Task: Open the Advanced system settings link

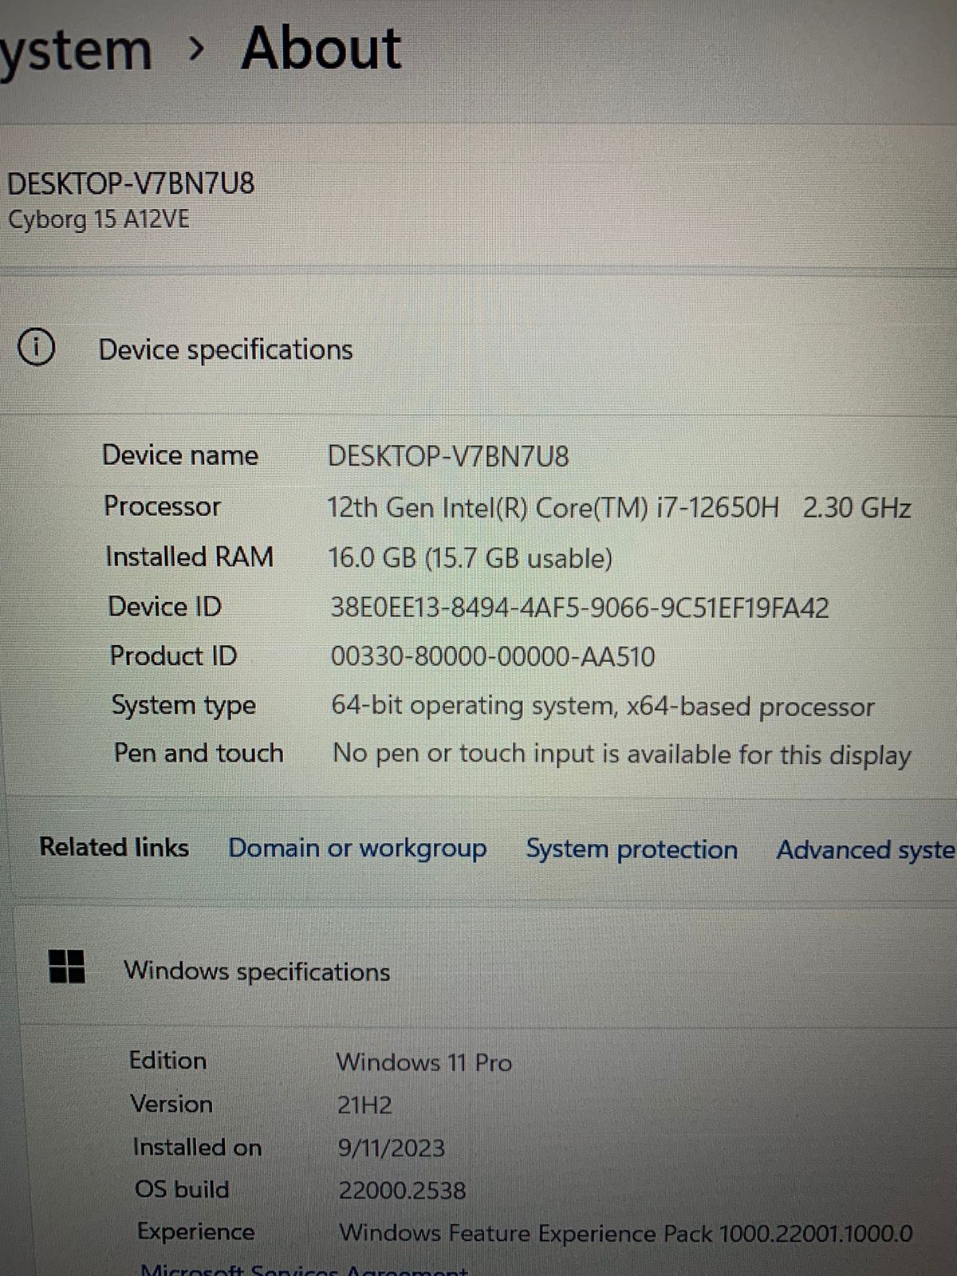Action: pyautogui.click(x=865, y=850)
